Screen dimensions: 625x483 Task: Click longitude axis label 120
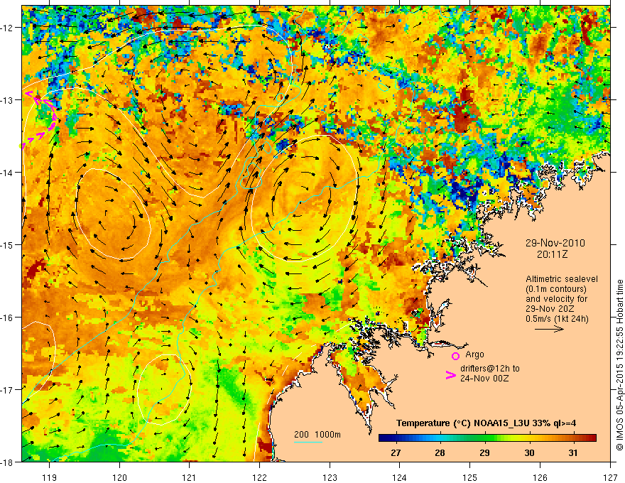click(119, 477)
